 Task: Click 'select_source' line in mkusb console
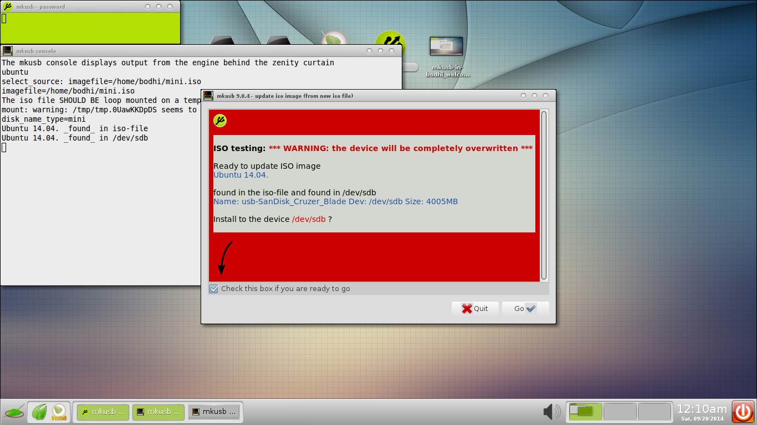[101, 81]
